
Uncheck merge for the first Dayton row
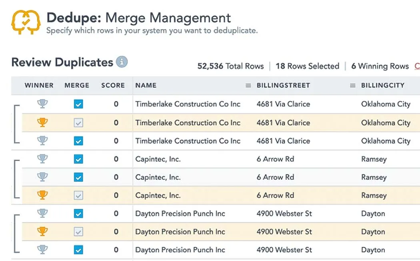[78, 214]
